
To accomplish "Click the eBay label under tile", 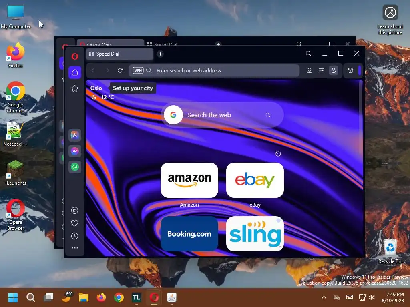I will point(255,205).
